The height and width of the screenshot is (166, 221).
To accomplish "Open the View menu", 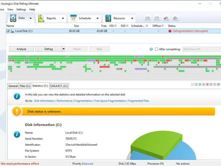I will coord(10,9).
